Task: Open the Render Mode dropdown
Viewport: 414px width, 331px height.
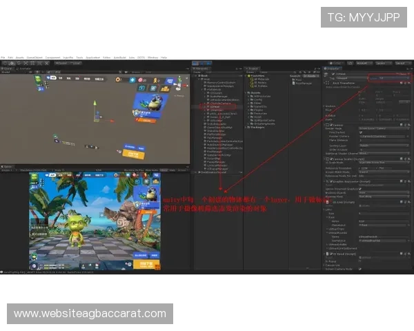Action: tap(384, 128)
